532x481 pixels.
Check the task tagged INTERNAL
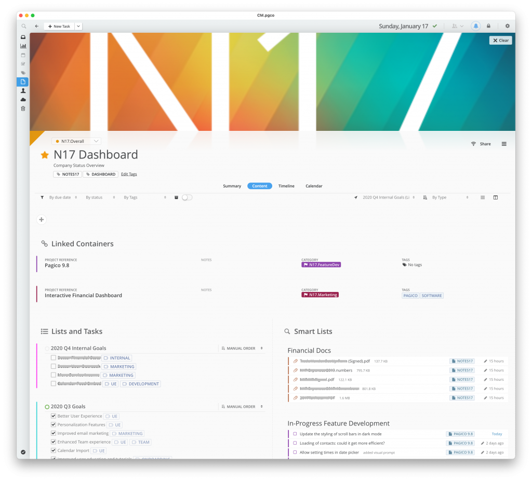[x=54, y=357]
